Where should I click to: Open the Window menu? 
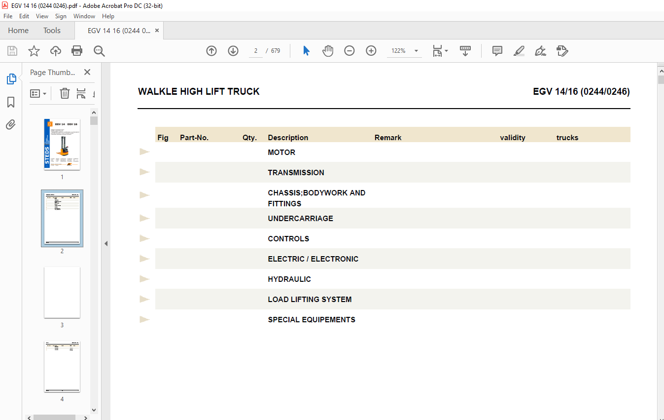pos(84,16)
